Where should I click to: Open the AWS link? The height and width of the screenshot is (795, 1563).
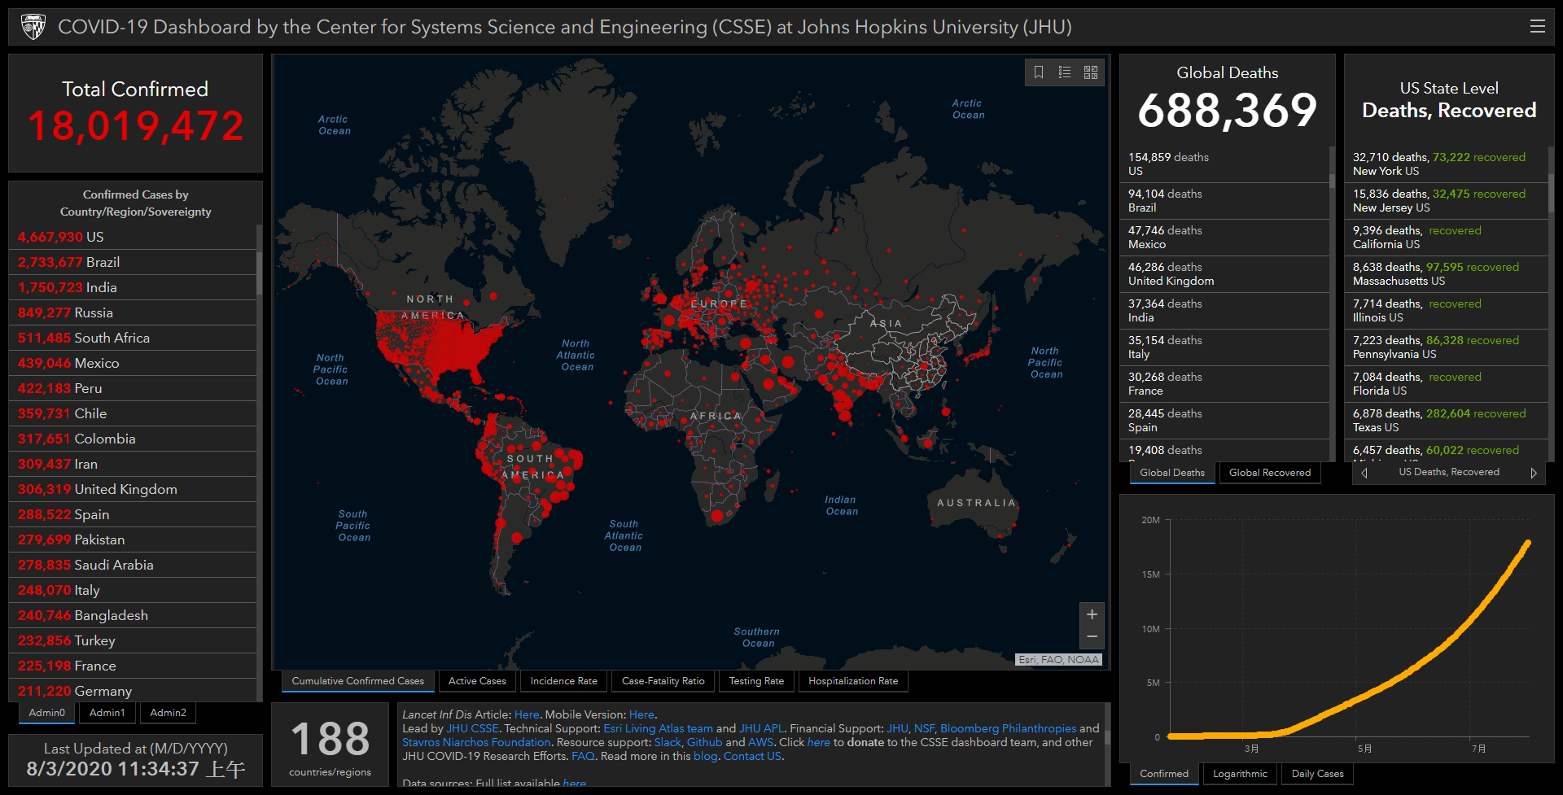tap(760, 743)
